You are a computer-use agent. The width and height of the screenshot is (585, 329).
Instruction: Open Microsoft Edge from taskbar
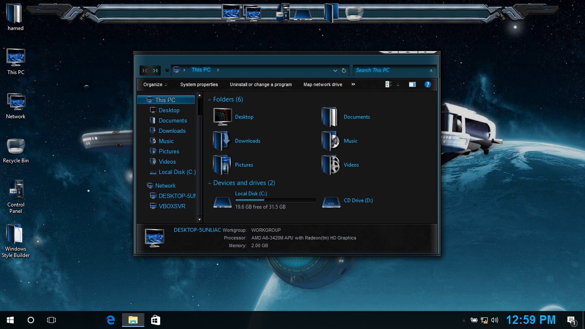click(111, 320)
